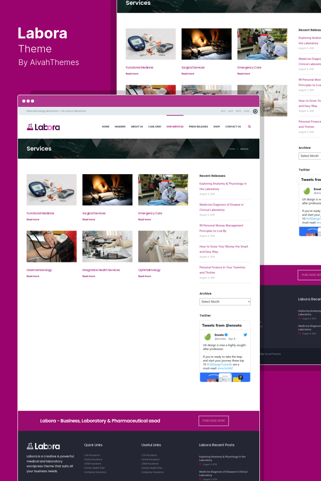Viewport: 321px width, 481px height.
Task: Open the Functional Medicine thumbnail image
Action: (52, 190)
